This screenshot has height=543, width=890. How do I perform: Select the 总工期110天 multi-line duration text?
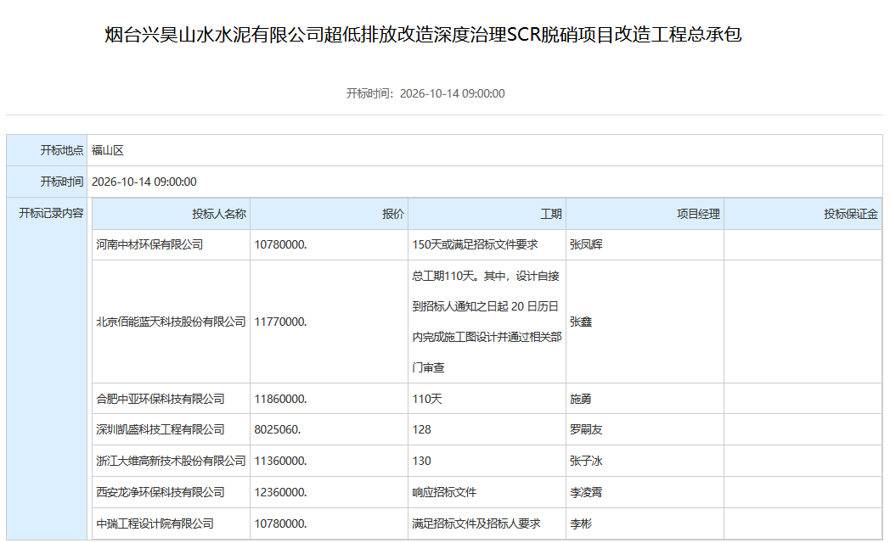[487, 322]
